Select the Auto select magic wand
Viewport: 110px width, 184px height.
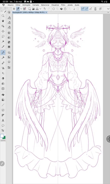(3, 42)
